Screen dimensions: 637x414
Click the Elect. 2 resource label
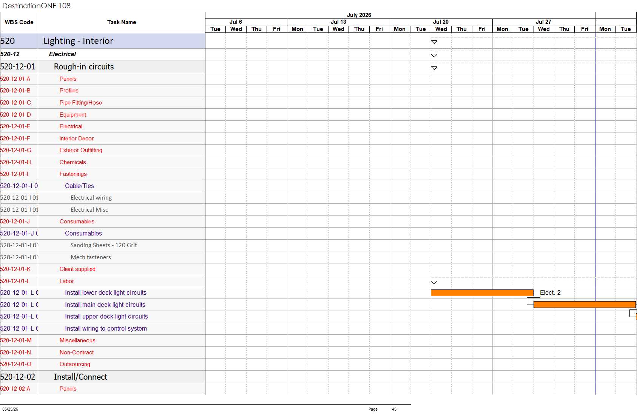point(550,293)
